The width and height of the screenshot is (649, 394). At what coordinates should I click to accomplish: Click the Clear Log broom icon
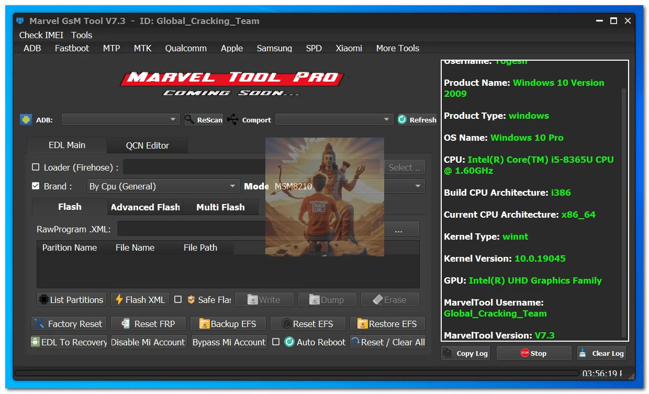coord(583,353)
